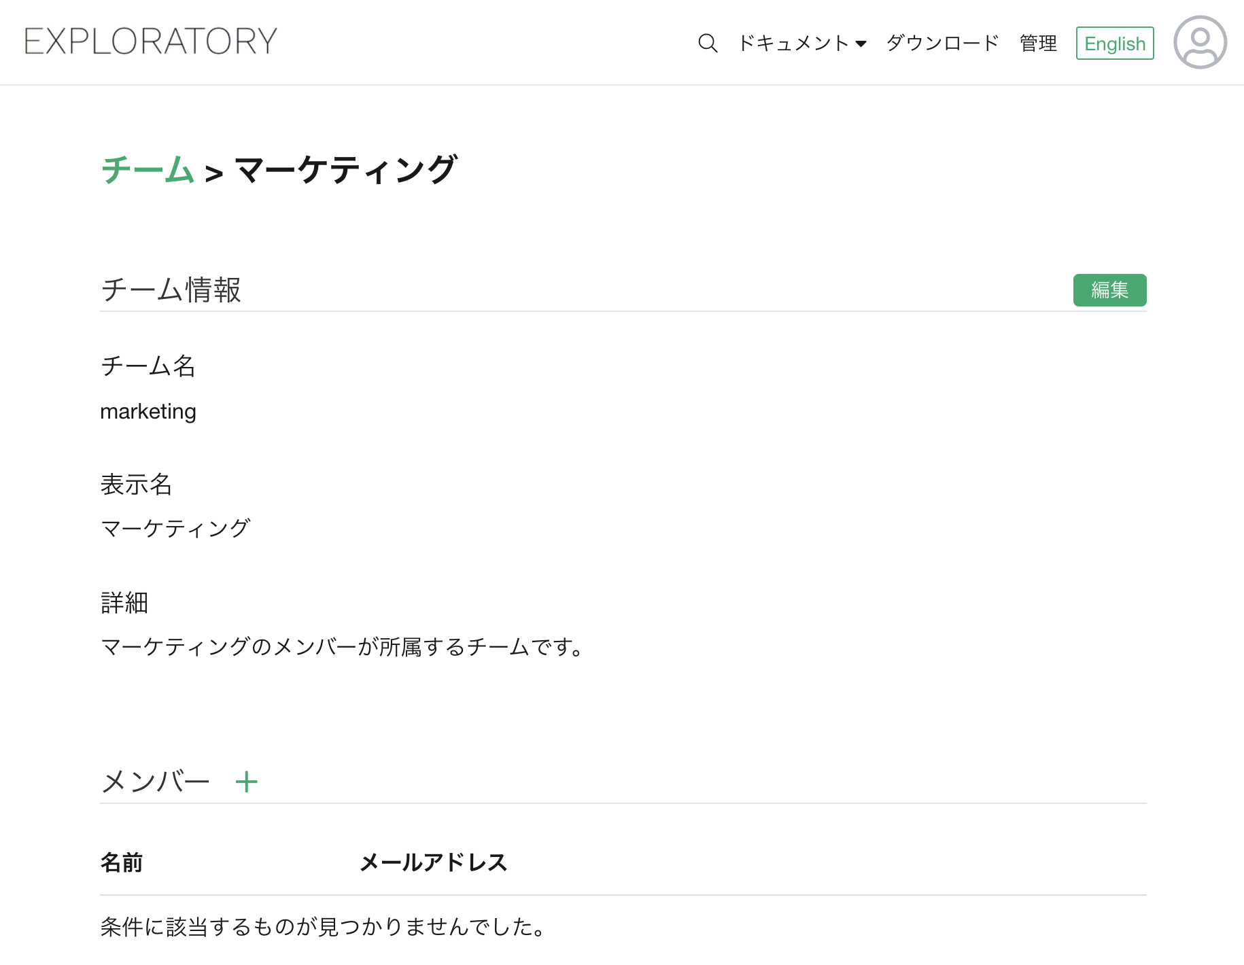Click the メンバー section heading
This screenshot has width=1244, height=965.
[156, 782]
